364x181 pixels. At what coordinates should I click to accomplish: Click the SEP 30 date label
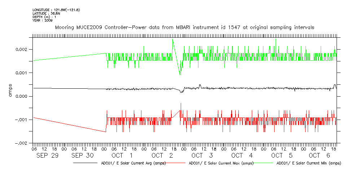(x=83, y=156)
